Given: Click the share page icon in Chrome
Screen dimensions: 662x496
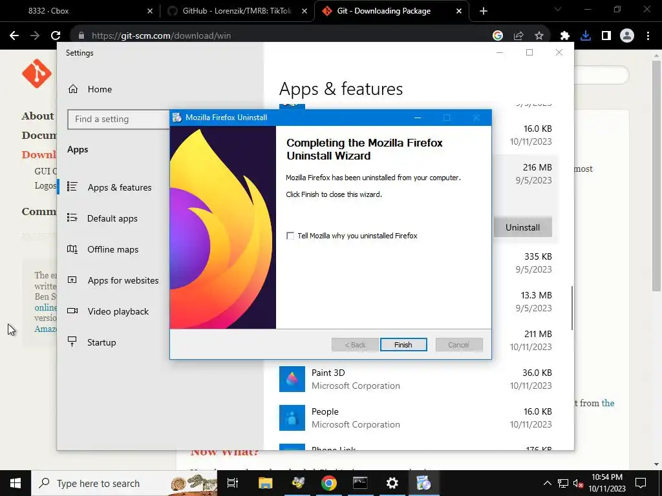Looking at the screenshot, I should point(518,36).
